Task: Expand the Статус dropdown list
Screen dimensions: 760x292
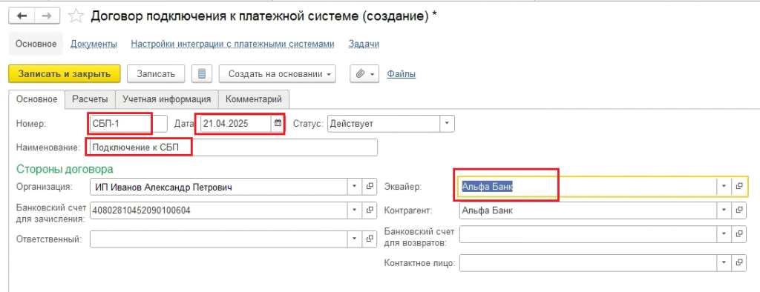Action: click(447, 123)
